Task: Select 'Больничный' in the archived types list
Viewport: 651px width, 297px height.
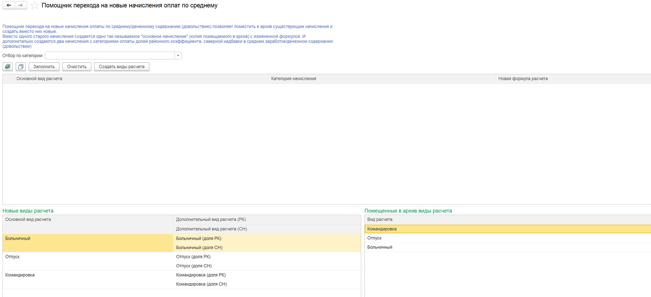Action: click(x=380, y=247)
